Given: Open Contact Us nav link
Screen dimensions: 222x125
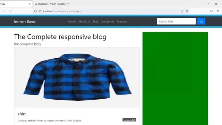Looking at the screenshot, I should pyautogui.click(x=107, y=22).
